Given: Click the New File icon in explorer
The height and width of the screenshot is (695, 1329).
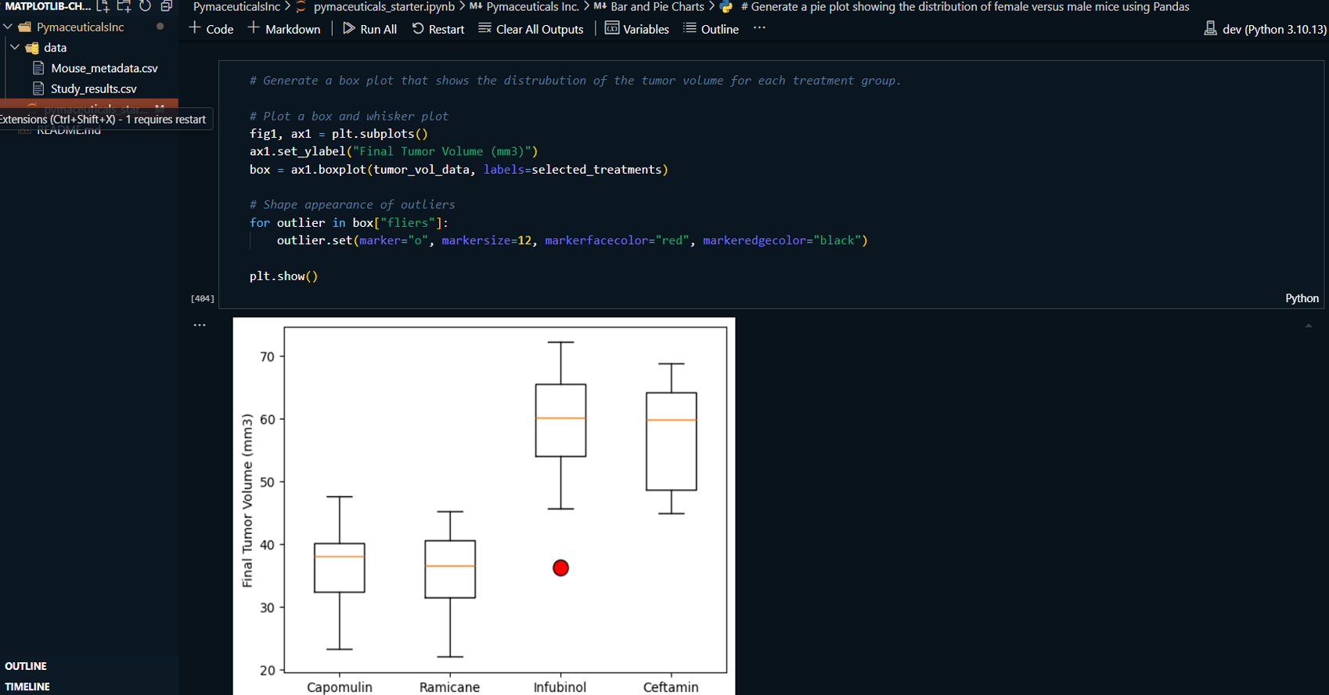Looking at the screenshot, I should pyautogui.click(x=103, y=6).
